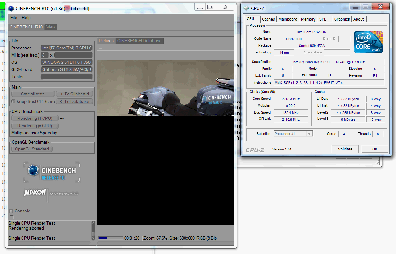Click OK in CPU-Z

pyautogui.click(x=375, y=149)
